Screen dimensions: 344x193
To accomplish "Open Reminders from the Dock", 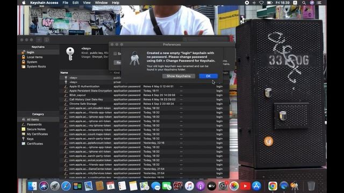I will pyautogui.click(x=122, y=186).
